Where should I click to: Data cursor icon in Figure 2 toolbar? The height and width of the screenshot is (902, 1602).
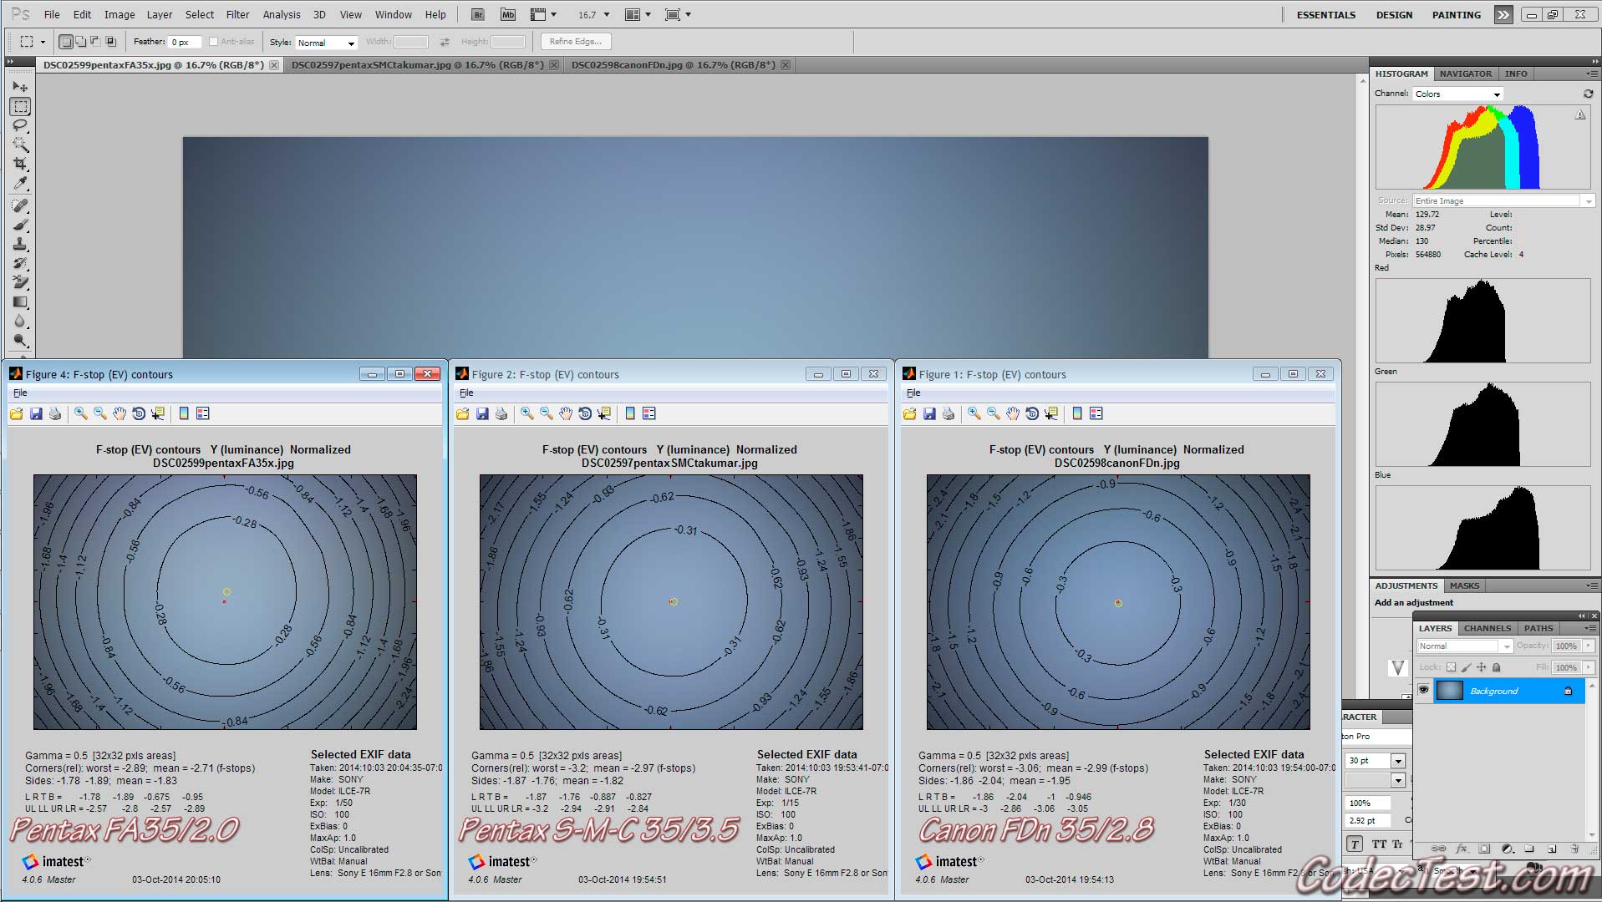pos(604,413)
